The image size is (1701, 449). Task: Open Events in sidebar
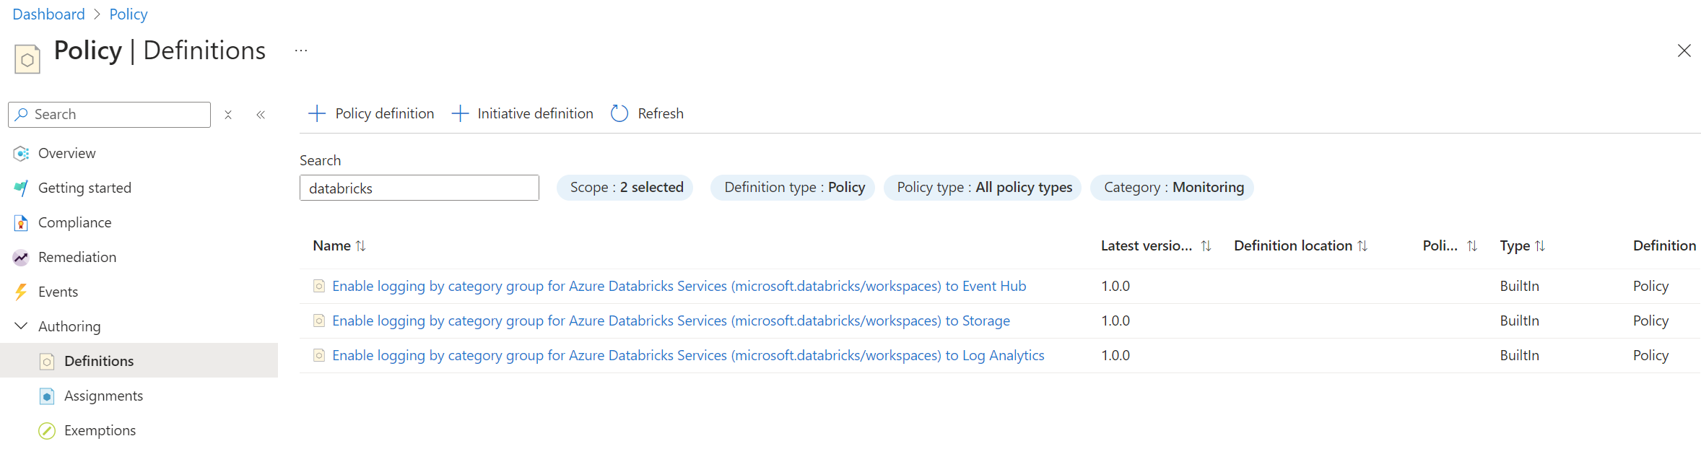pyautogui.click(x=58, y=292)
